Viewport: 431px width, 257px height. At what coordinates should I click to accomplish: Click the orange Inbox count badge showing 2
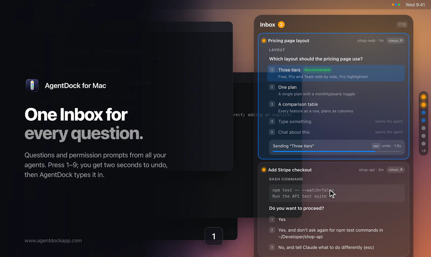pos(281,25)
